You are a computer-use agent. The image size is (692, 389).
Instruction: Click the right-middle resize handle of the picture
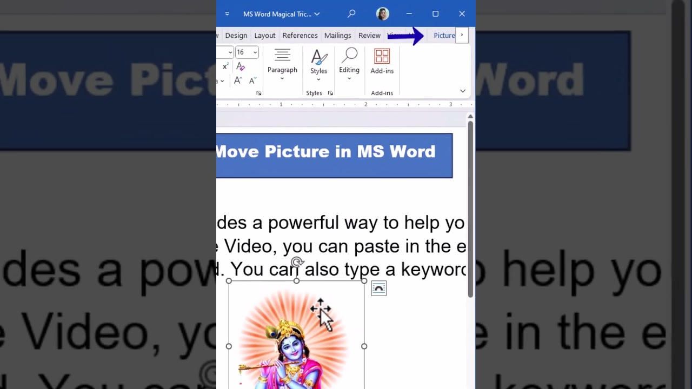point(364,346)
